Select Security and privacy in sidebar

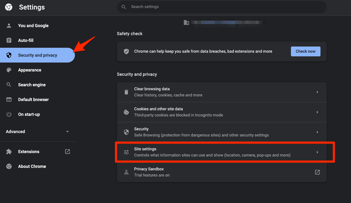point(37,55)
